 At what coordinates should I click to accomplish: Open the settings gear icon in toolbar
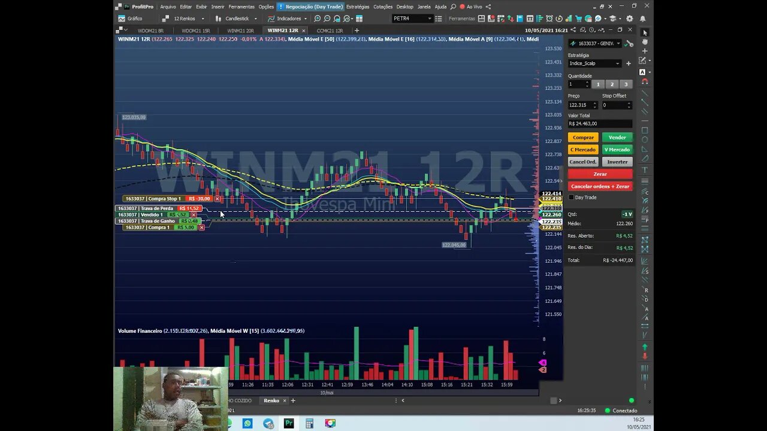coord(629,19)
